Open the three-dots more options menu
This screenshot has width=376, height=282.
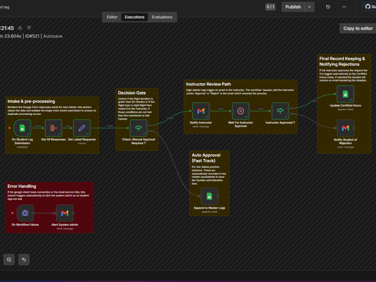344,7
